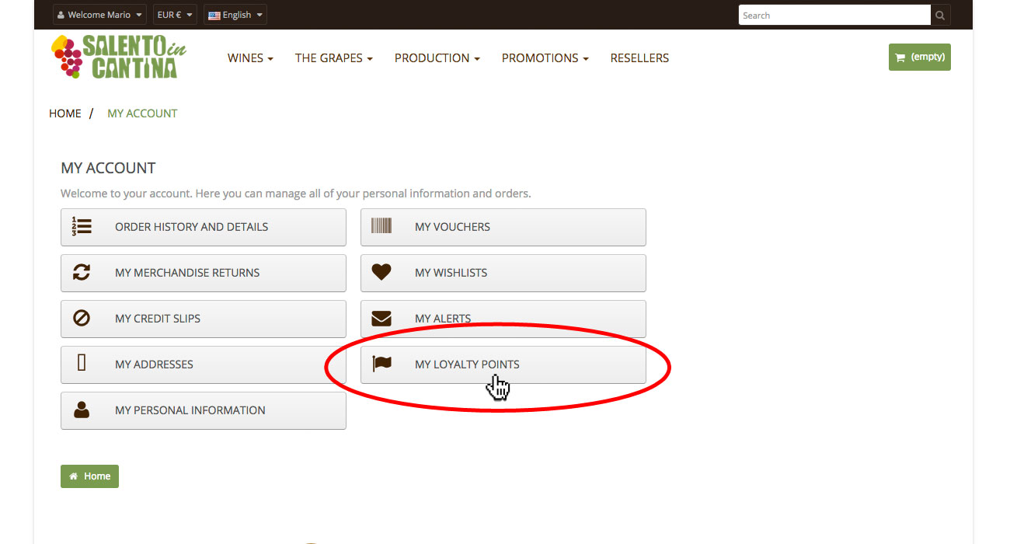Expand the Promotions menu
The image size is (1010, 544).
coord(545,58)
